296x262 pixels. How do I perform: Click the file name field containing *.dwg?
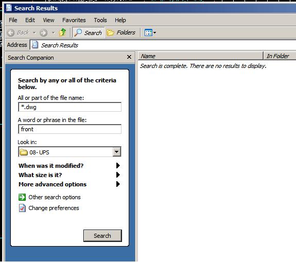pos(69,107)
